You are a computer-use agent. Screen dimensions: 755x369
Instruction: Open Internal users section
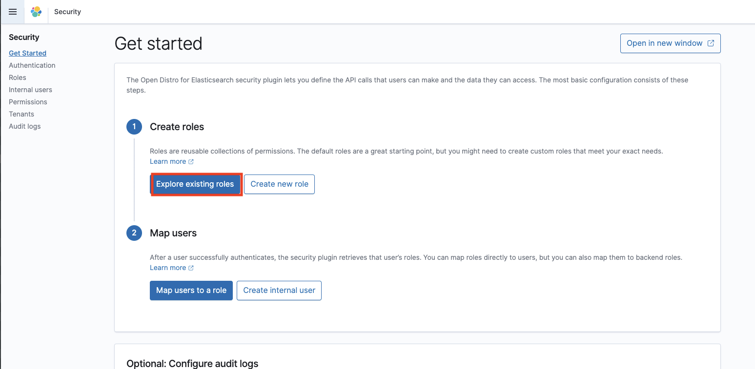click(x=30, y=90)
